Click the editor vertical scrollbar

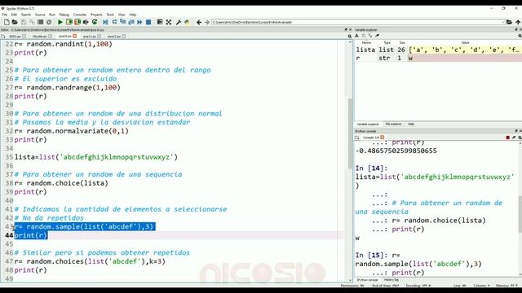tap(350, 133)
